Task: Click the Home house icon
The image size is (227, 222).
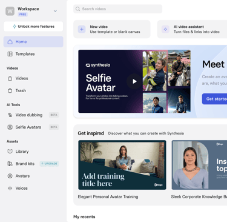Action: 10,42
